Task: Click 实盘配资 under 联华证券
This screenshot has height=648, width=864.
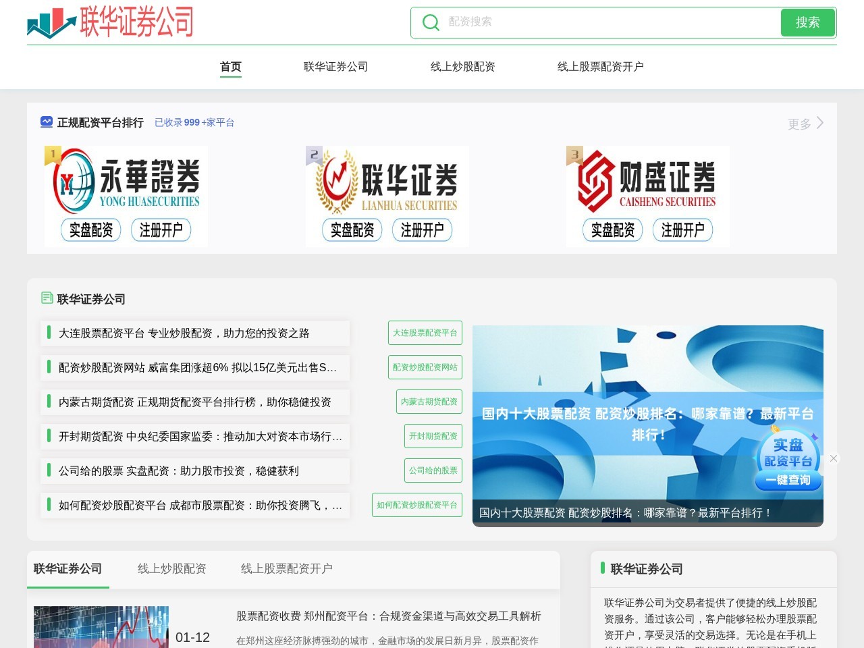Action: pyautogui.click(x=352, y=230)
